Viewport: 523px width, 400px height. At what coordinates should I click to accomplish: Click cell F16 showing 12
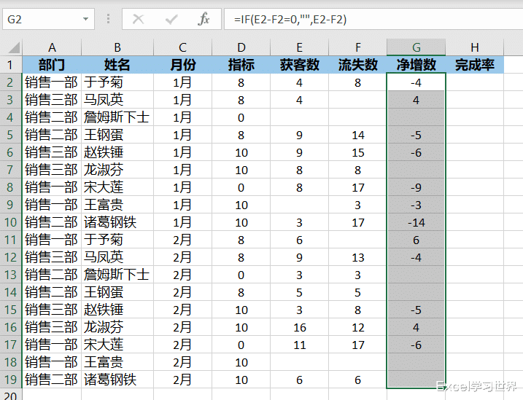pyautogui.click(x=357, y=327)
